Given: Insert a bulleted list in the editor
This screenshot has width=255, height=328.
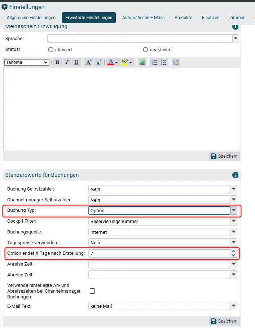Looking at the screenshot, I should (164, 62).
